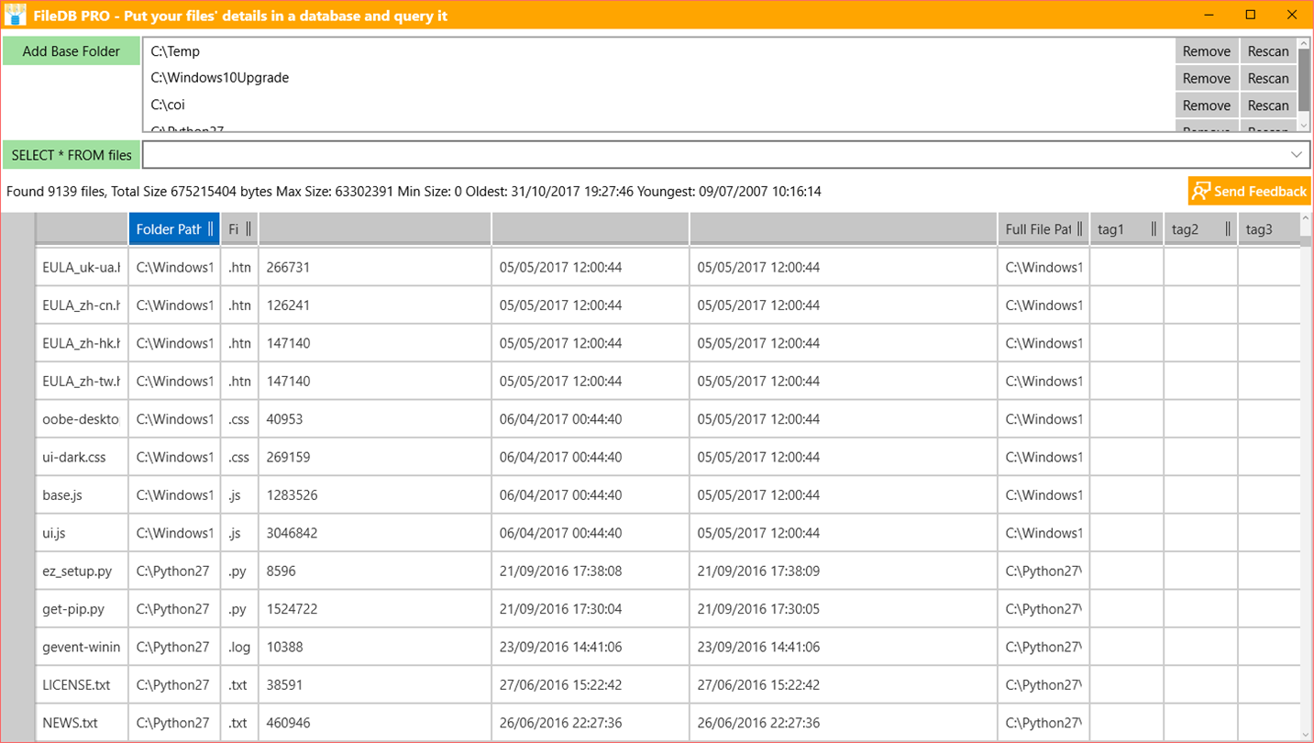Click the size value 1283526
The image size is (1314, 743).
point(292,495)
